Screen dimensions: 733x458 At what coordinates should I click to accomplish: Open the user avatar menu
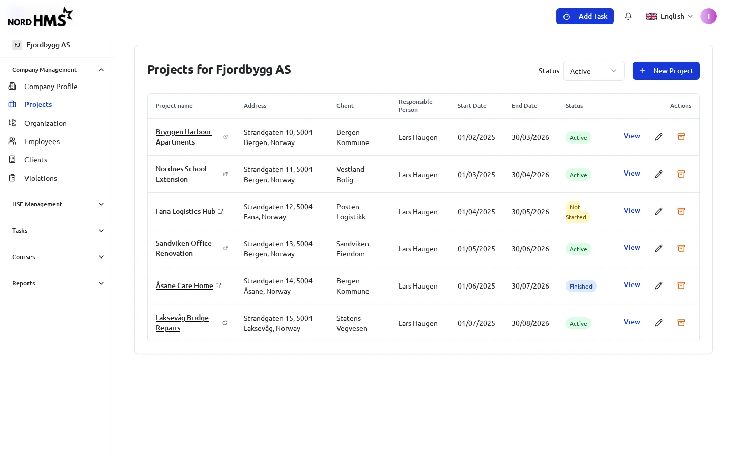coord(708,16)
